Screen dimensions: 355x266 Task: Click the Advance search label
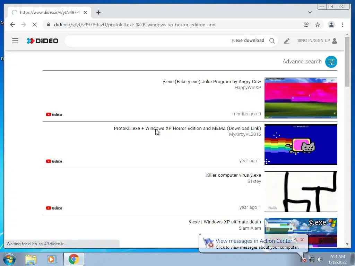pos(302,62)
